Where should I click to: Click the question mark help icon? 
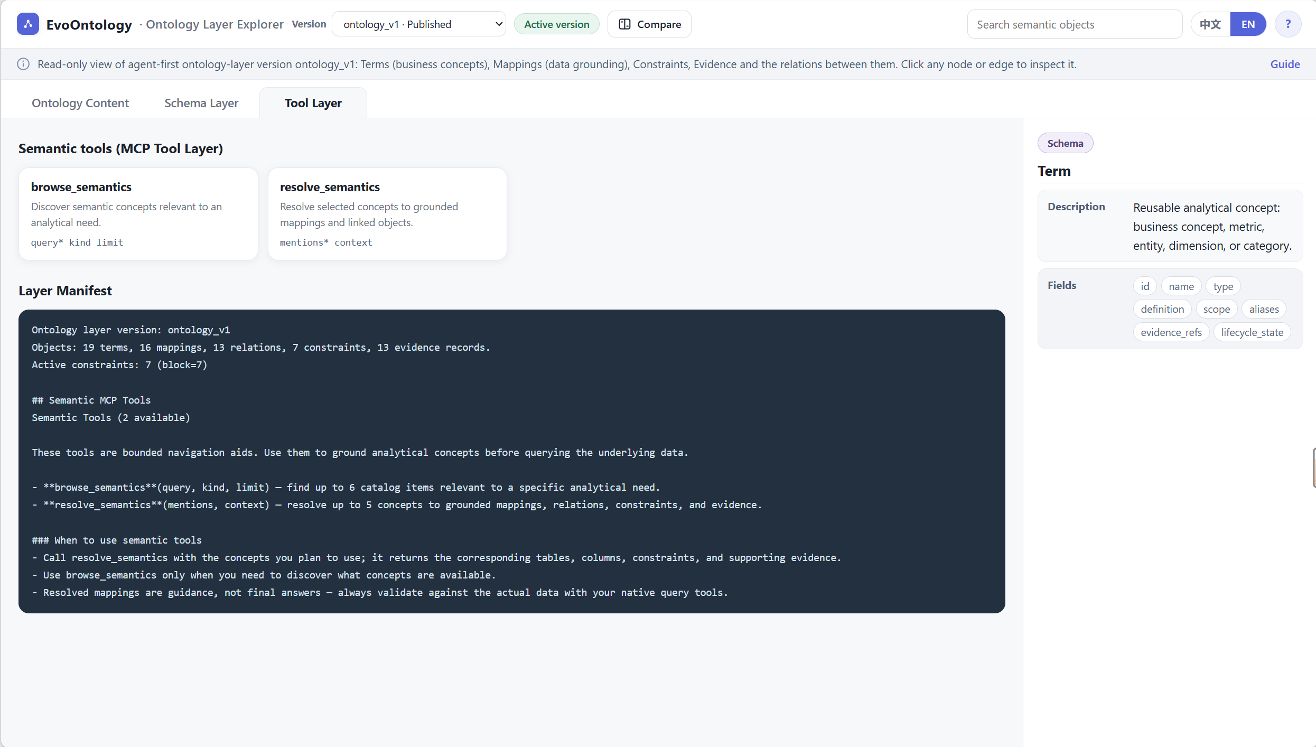1288,24
